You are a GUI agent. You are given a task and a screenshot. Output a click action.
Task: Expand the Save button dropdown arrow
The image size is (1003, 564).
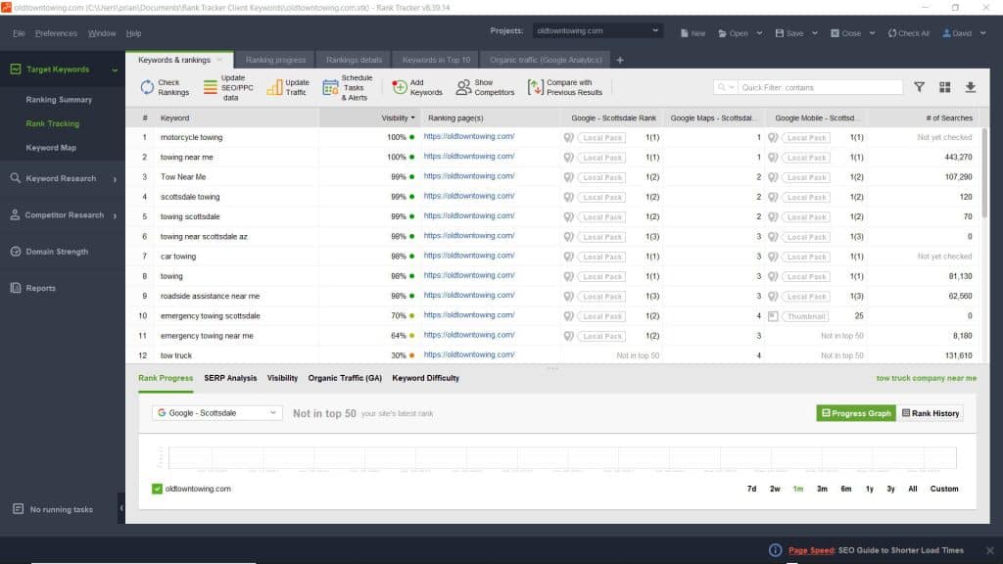[814, 33]
